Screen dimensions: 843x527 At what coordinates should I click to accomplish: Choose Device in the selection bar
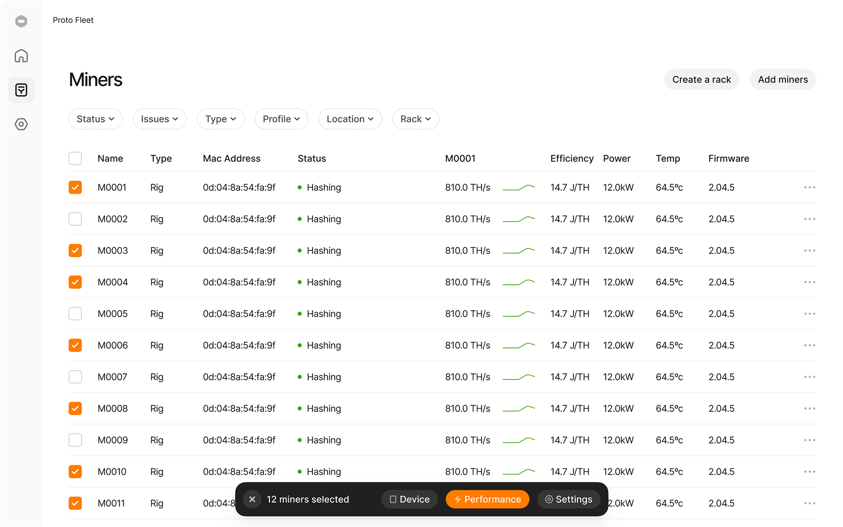(x=410, y=499)
